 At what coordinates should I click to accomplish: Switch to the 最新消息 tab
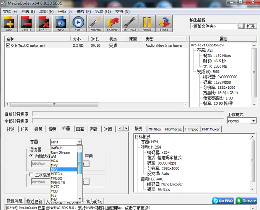[x=14, y=201]
